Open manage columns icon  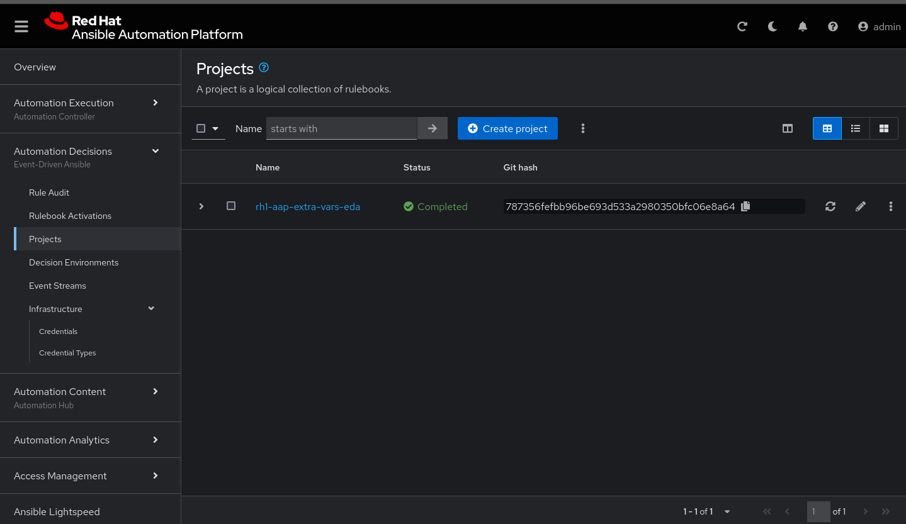[788, 128]
